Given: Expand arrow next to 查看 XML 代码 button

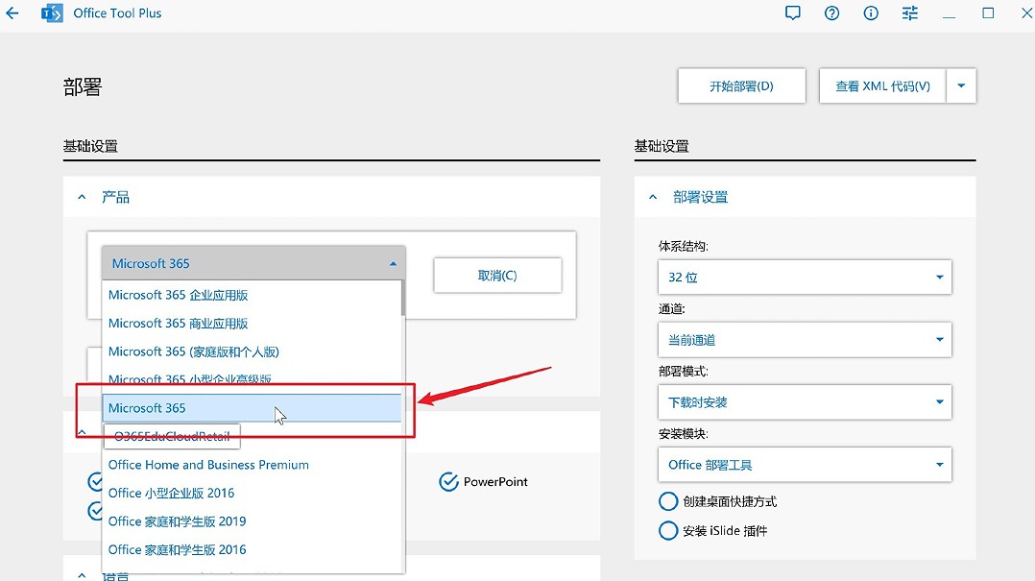Looking at the screenshot, I should 961,85.
